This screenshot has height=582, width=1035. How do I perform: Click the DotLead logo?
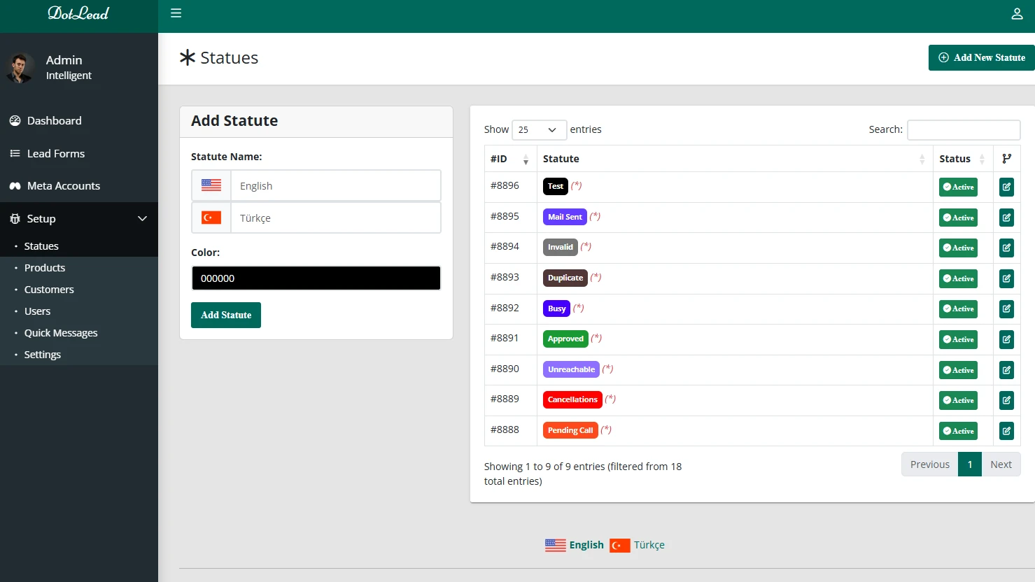[x=78, y=14]
